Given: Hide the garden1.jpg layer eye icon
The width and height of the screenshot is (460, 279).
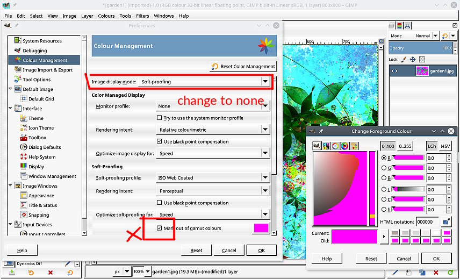Looking at the screenshot, I should (394, 71).
